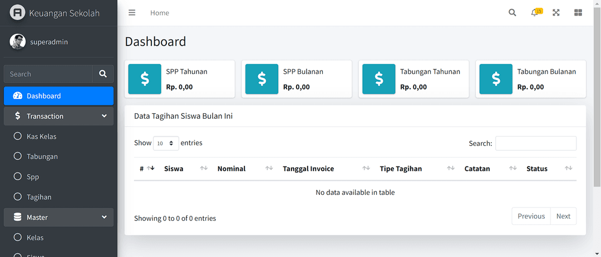This screenshot has height=257, width=601.
Task: Open the Show entries count dropdown
Action: [166, 143]
